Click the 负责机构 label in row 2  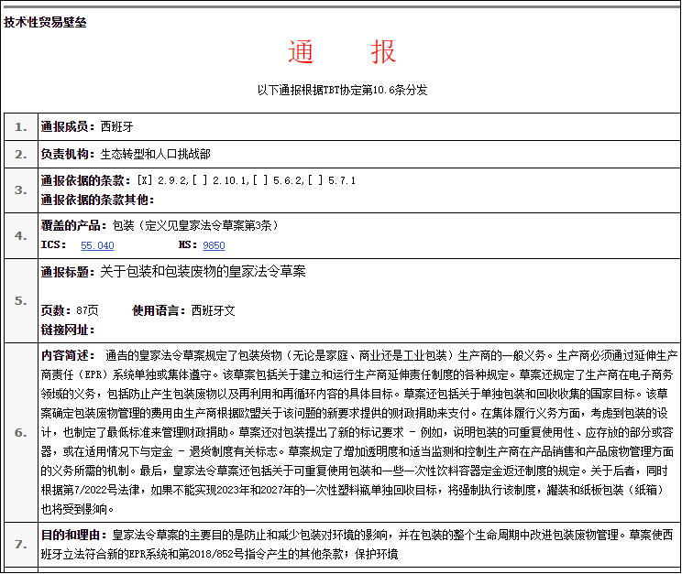[68, 154]
